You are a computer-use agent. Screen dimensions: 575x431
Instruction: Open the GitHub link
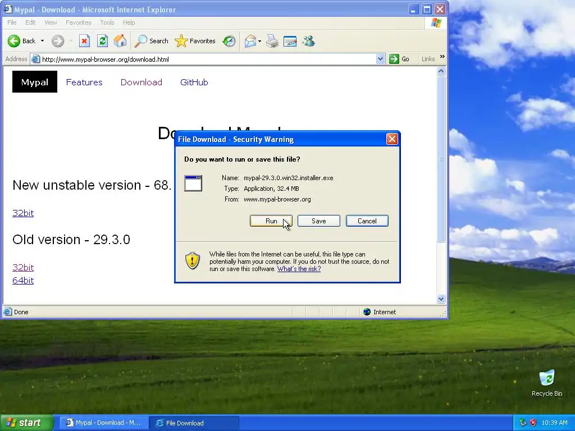pyautogui.click(x=194, y=82)
